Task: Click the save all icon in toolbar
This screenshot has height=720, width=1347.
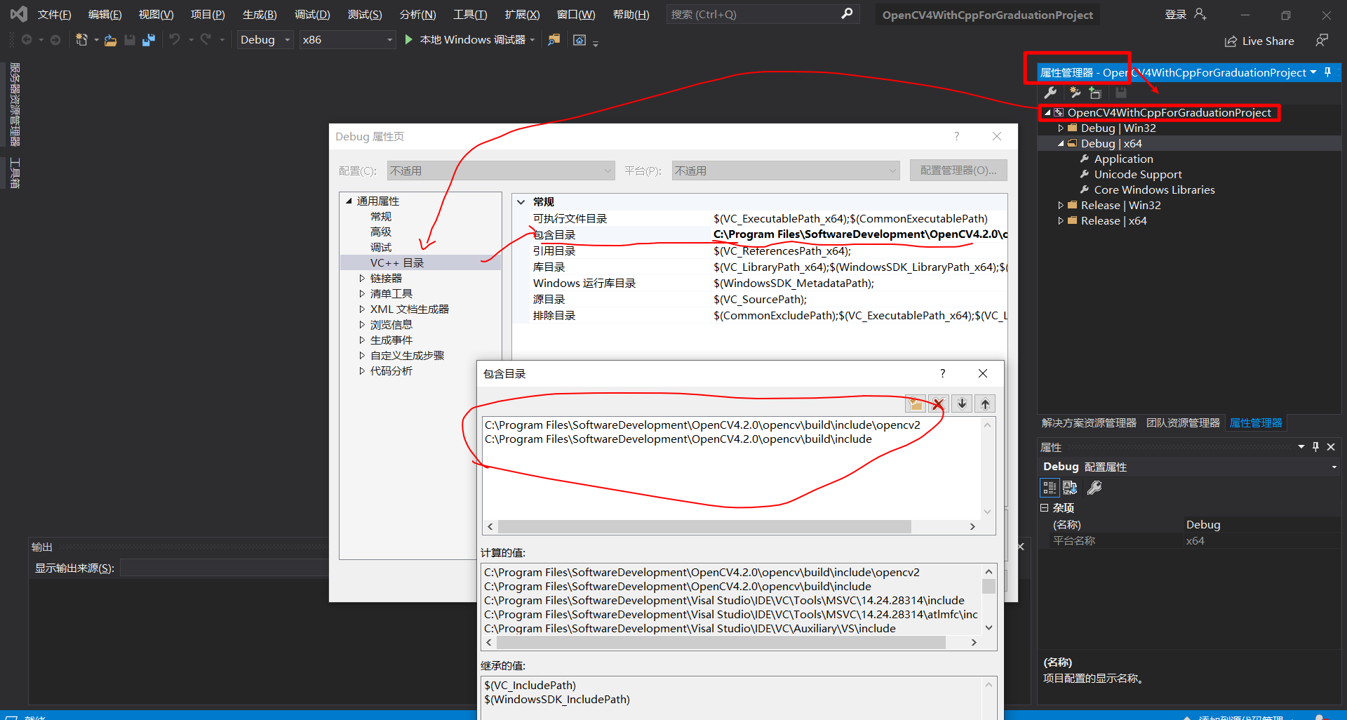Action: point(149,40)
